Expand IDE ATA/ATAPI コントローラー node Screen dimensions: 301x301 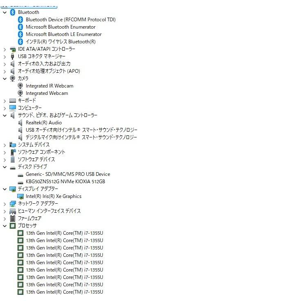[5, 49]
